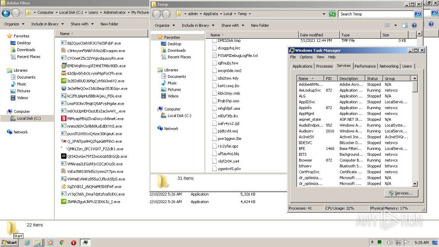Select Qt542wGw79TIZwUoG65IKGQb.exe icon

(63, 156)
